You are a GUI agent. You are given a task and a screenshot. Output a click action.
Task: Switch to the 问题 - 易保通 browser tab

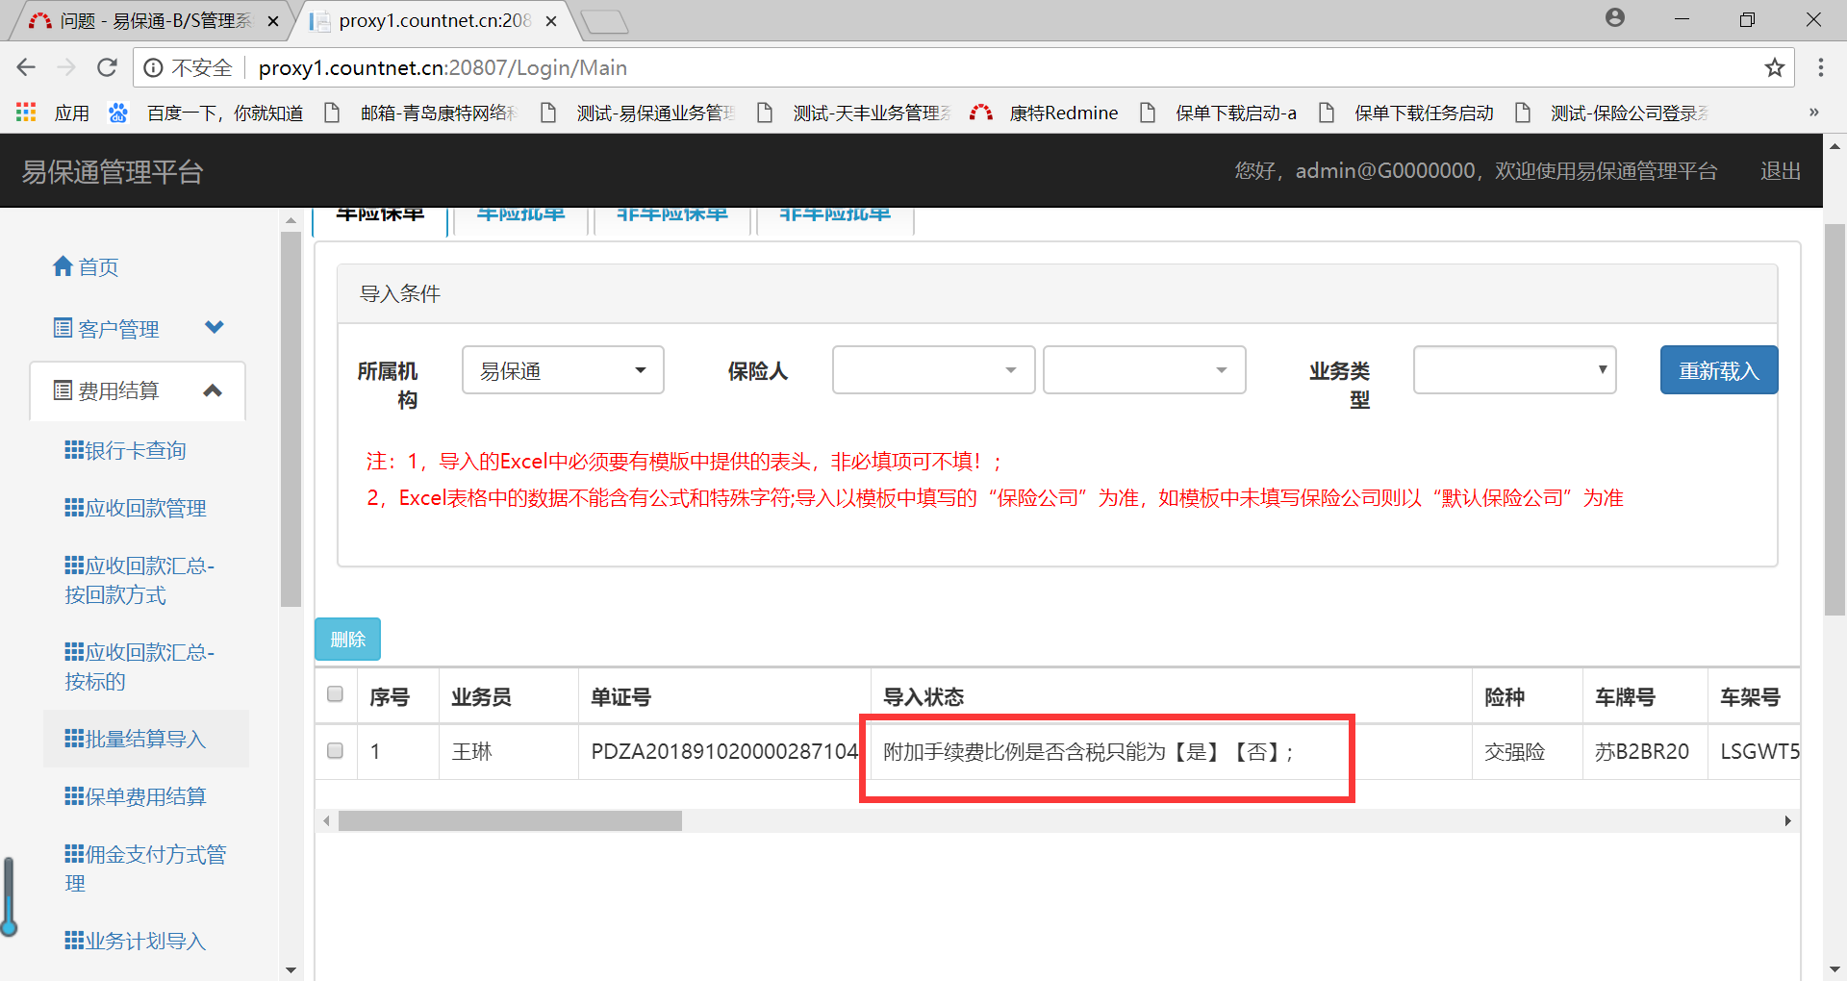click(x=154, y=21)
